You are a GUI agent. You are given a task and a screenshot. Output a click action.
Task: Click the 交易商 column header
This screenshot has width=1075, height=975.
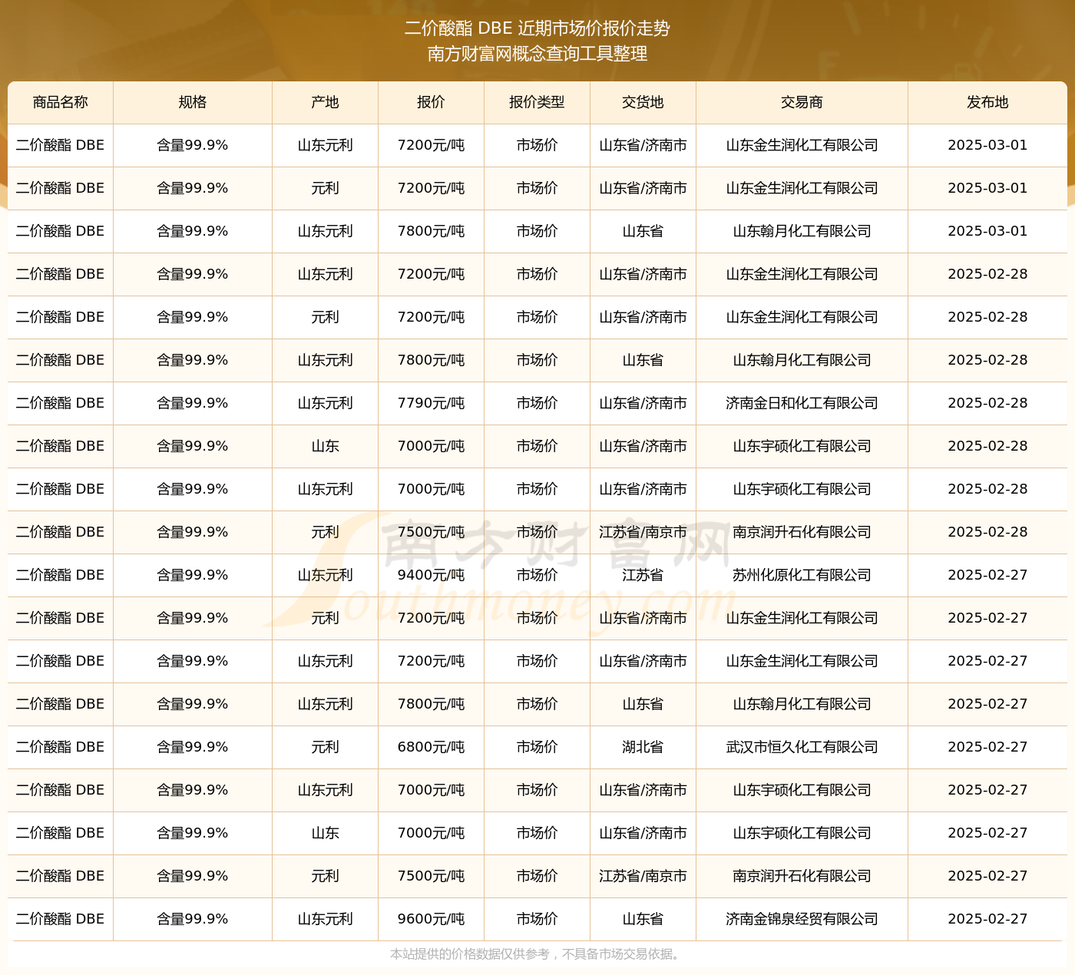802,102
